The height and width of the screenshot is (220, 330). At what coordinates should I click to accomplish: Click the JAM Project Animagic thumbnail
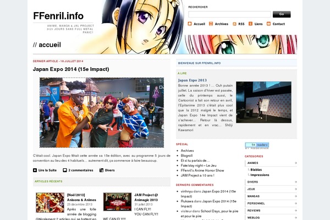click(x=118, y=202)
